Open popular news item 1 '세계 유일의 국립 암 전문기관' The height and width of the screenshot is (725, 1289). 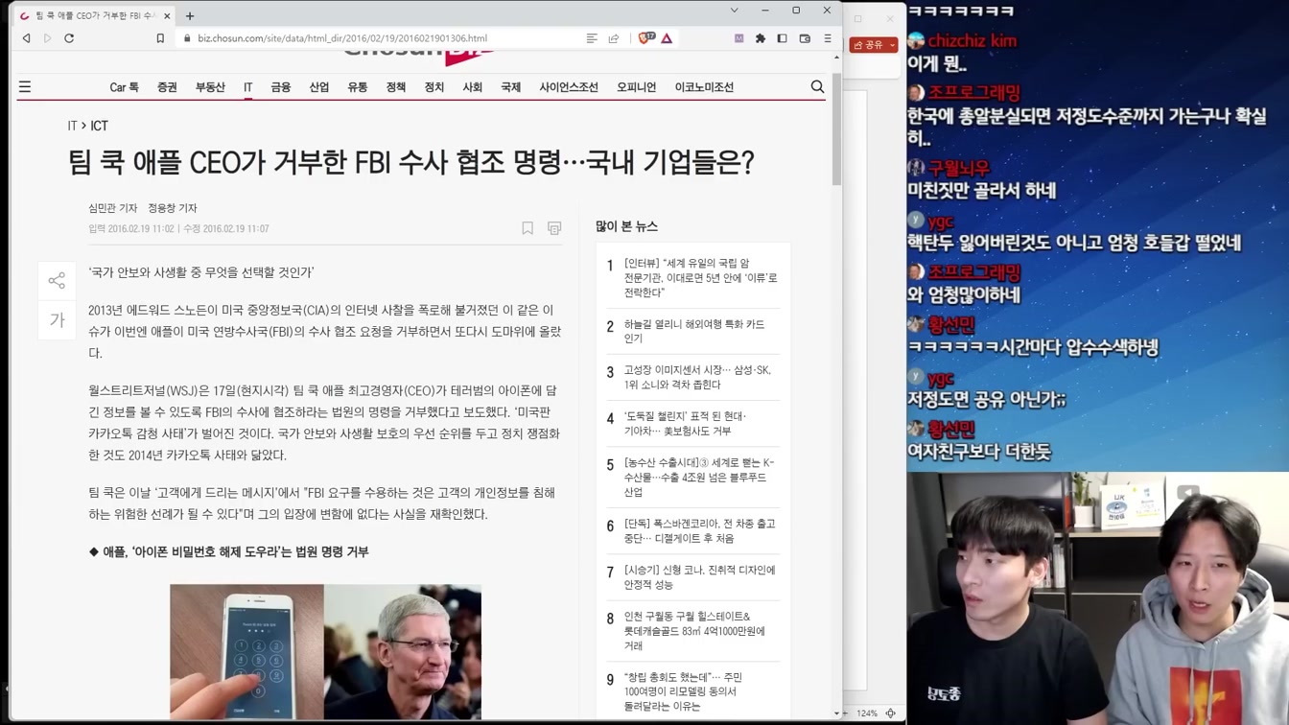click(700, 278)
